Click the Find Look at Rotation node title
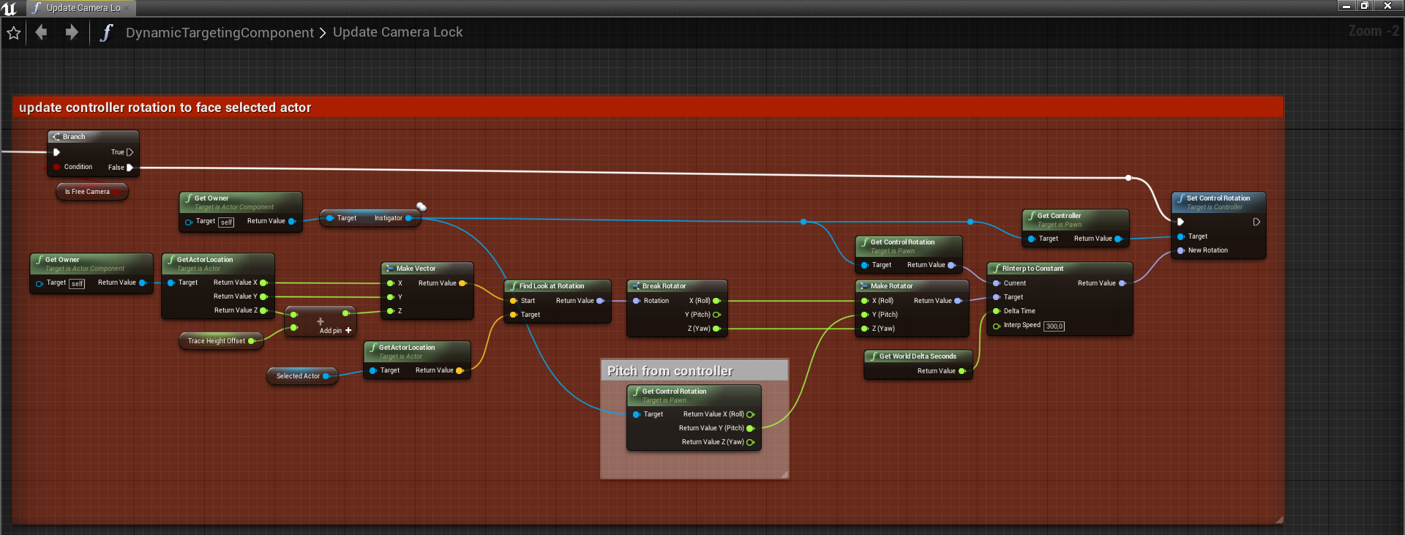This screenshot has width=1405, height=535. coord(552,286)
